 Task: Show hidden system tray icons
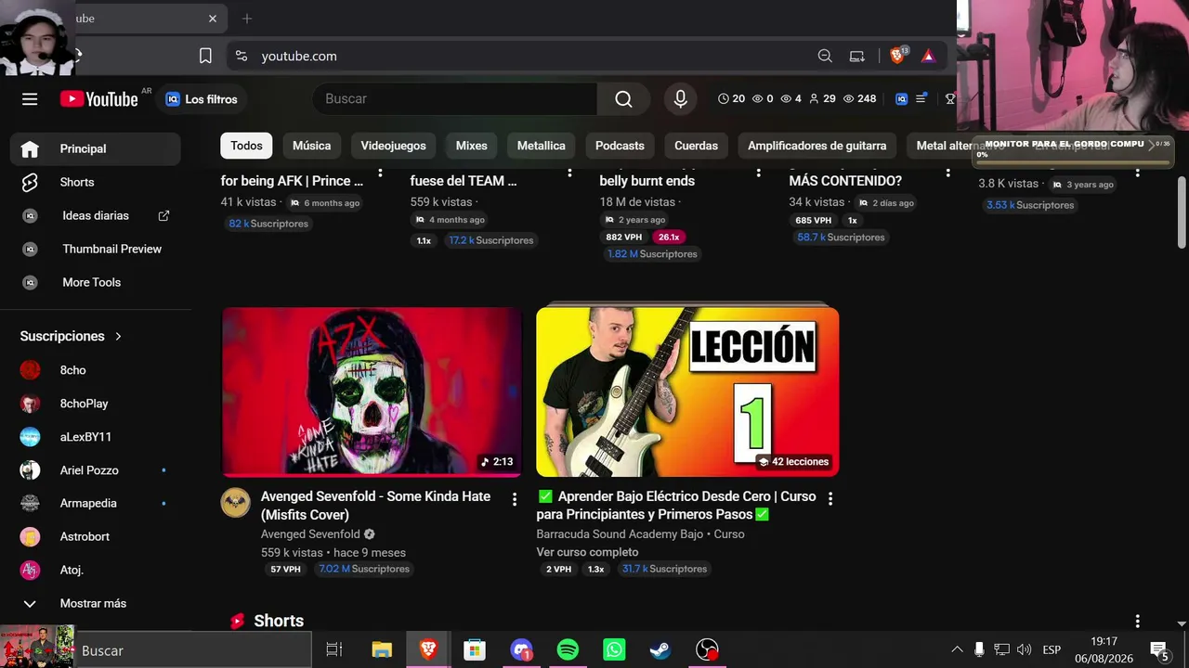(957, 649)
